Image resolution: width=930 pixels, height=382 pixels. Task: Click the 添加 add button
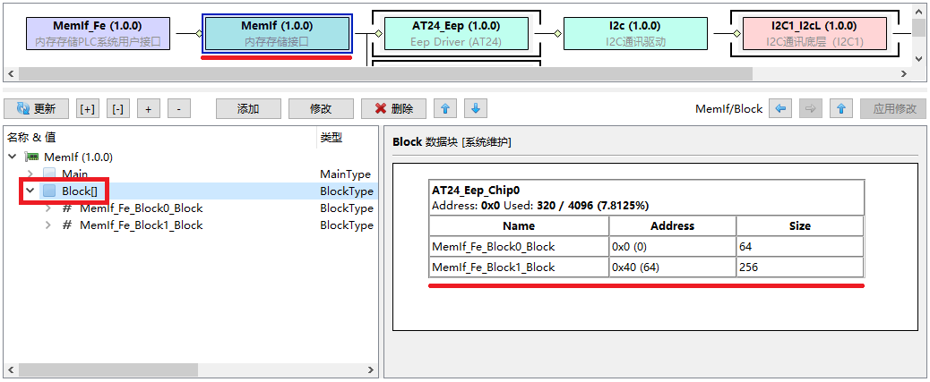248,109
